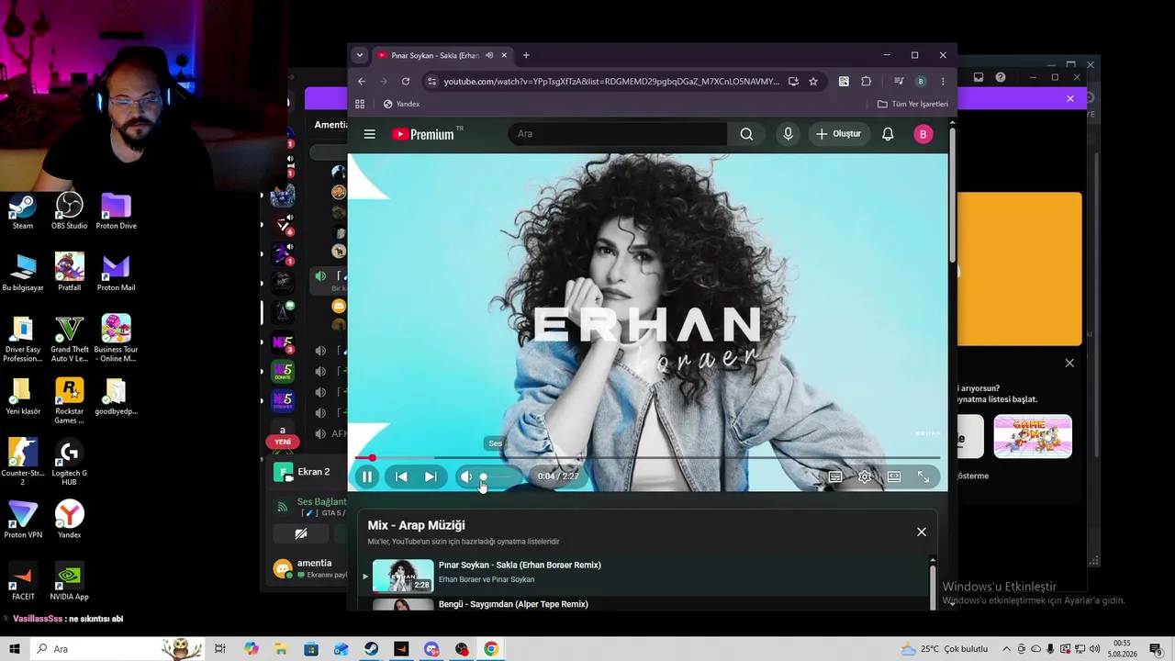Select 'Bengü - Saygımdan (Alper Tepe Remix)' title
This screenshot has width=1175, height=661.
[513, 604]
